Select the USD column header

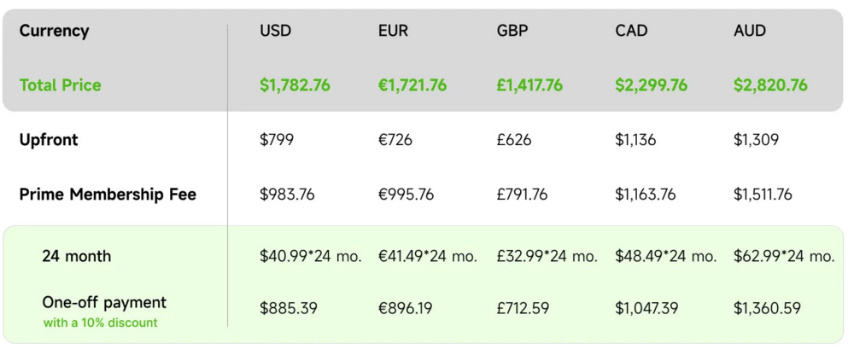click(275, 31)
